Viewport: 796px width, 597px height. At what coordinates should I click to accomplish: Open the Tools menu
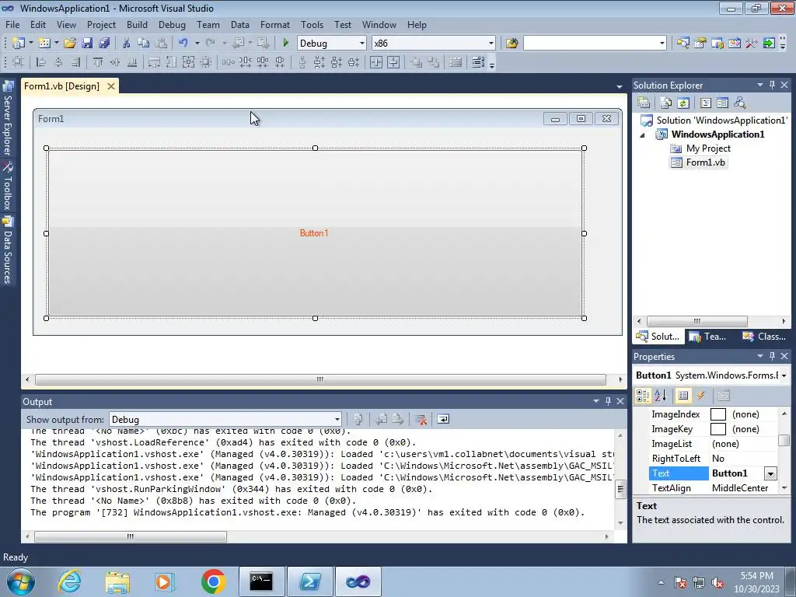[x=312, y=24]
